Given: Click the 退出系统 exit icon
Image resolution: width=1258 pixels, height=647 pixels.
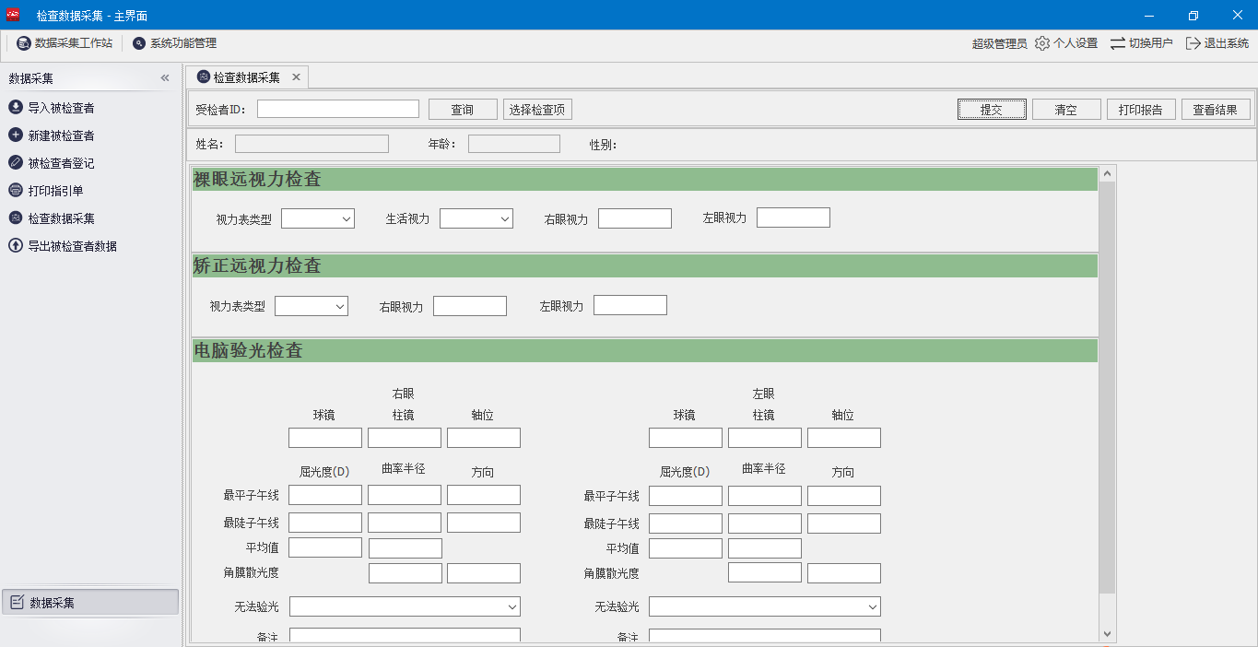Looking at the screenshot, I should click(x=1193, y=43).
